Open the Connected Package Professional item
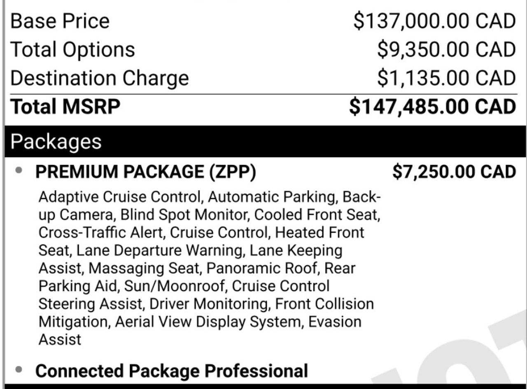The image size is (527, 389). [172, 371]
